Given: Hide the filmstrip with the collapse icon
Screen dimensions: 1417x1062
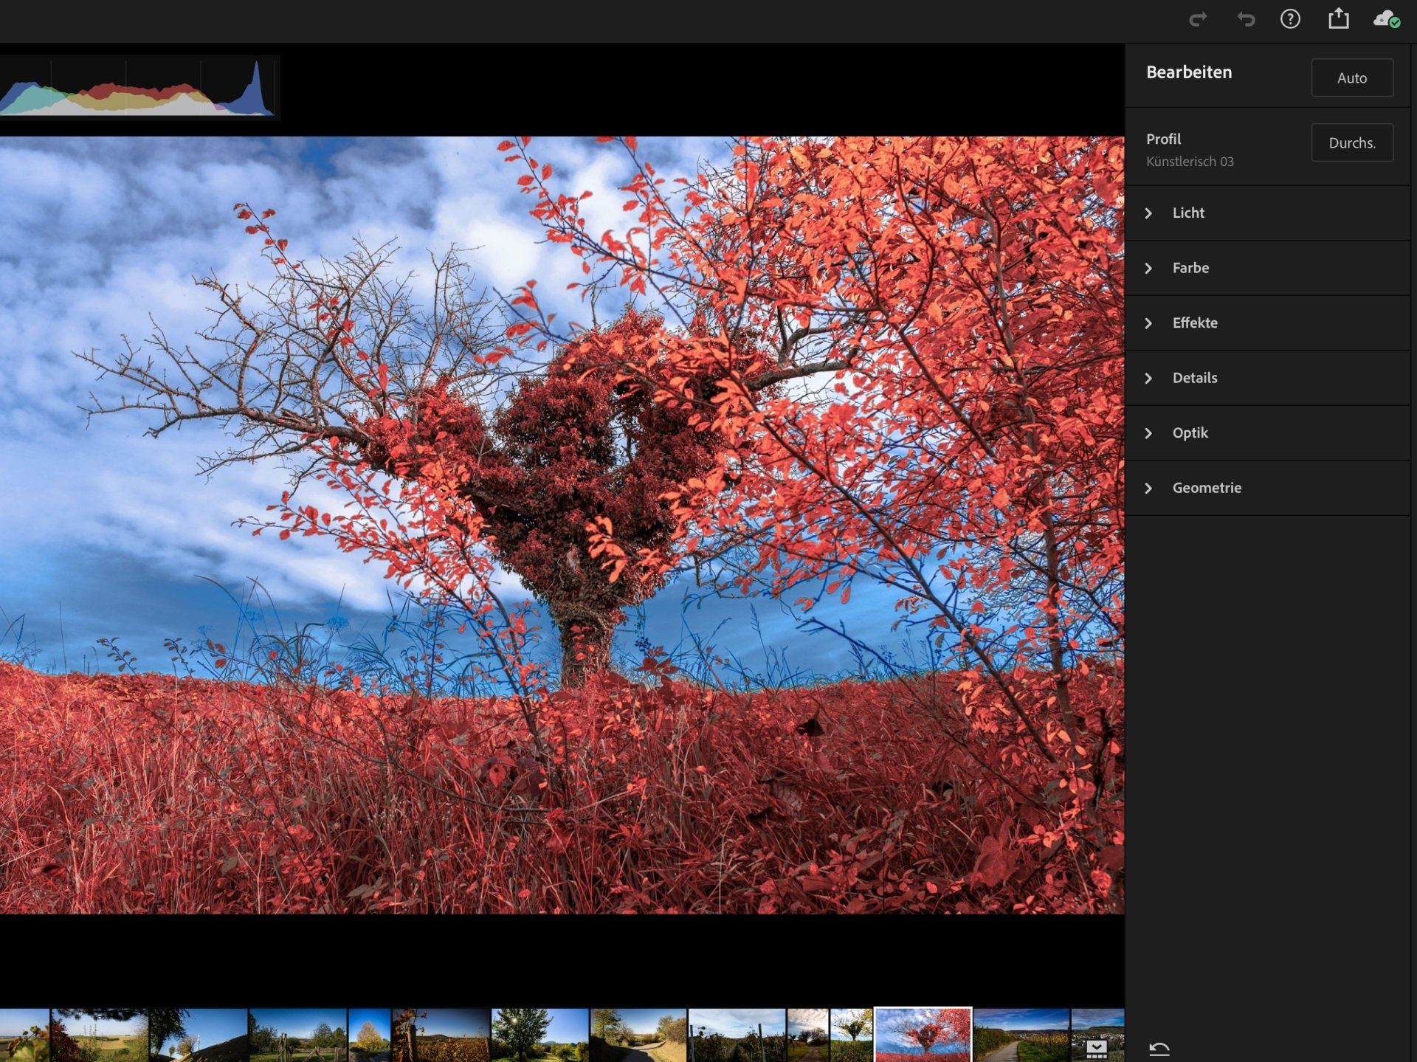Looking at the screenshot, I should pyautogui.click(x=1097, y=1048).
